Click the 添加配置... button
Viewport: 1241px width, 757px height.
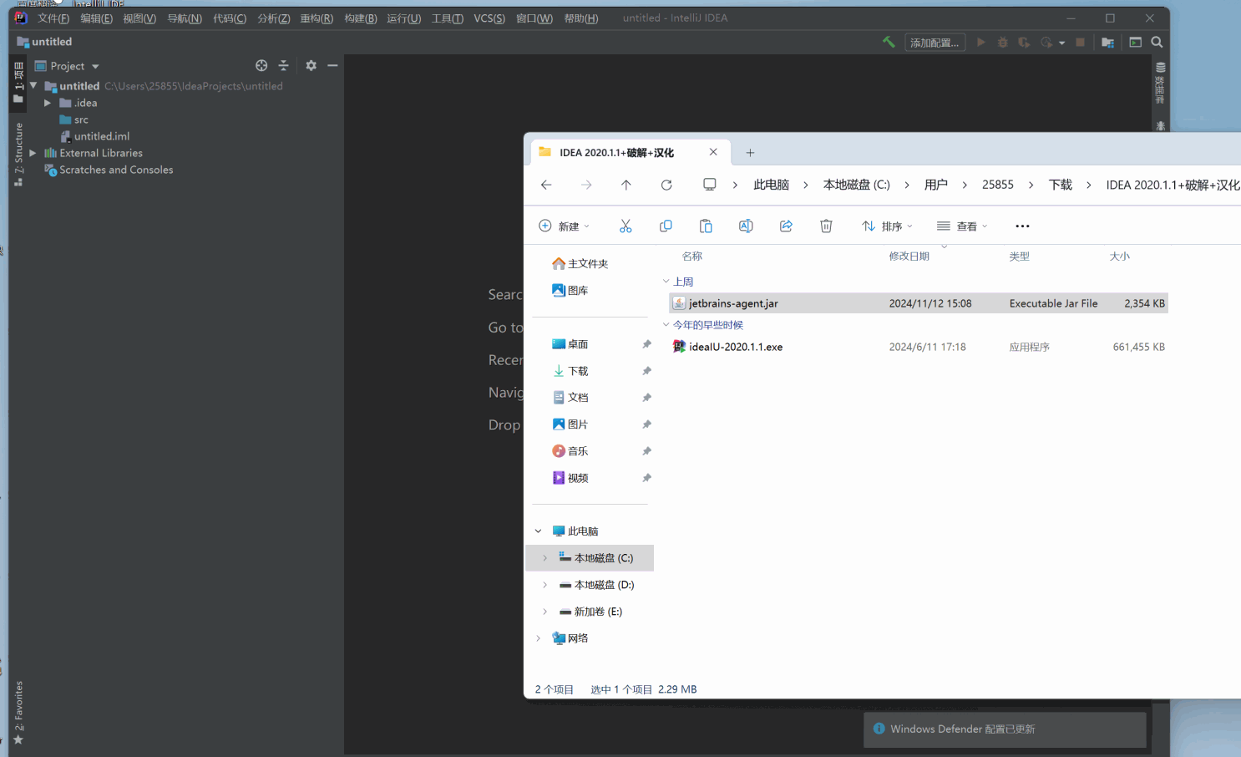coord(934,43)
